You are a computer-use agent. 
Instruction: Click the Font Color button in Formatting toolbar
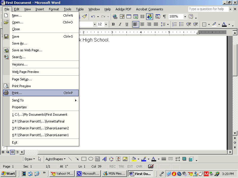[x=224, y=24]
